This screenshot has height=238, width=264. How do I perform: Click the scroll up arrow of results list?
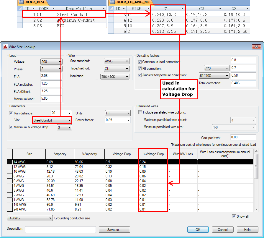click(x=256, y=151)
